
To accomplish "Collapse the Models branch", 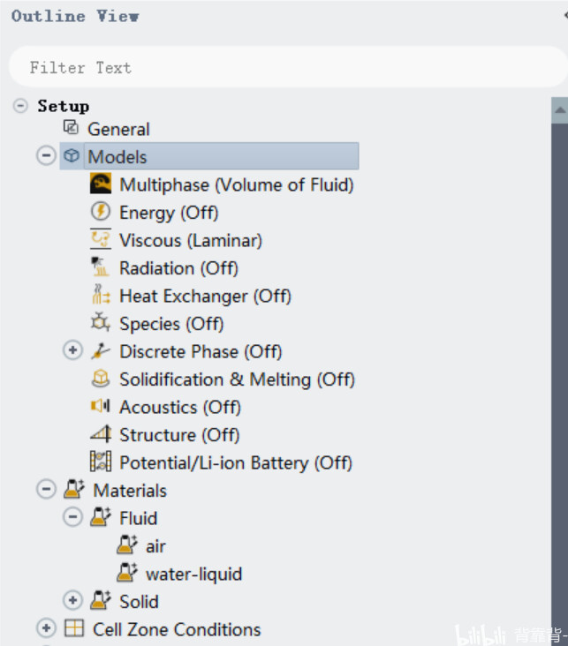I will point(46,156).
